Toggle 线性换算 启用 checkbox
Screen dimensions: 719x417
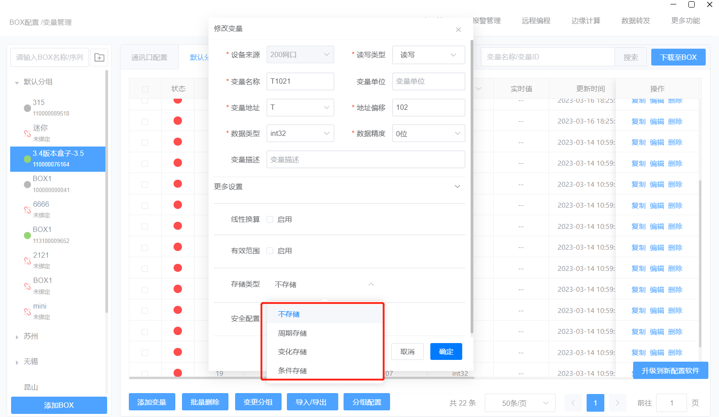click(x=270, y=220)
